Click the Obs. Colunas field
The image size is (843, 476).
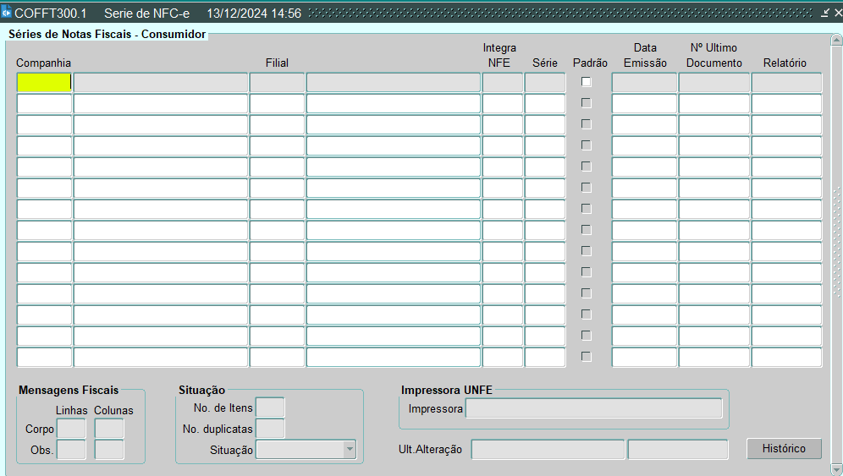109,450
